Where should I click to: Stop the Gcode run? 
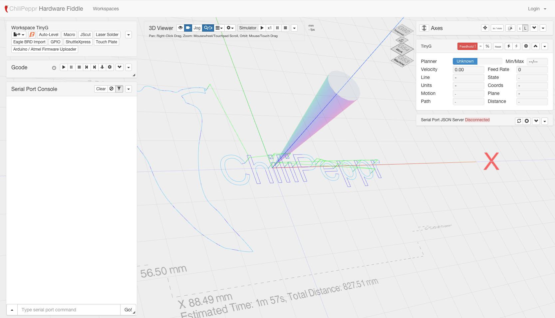tap(79, 67)
